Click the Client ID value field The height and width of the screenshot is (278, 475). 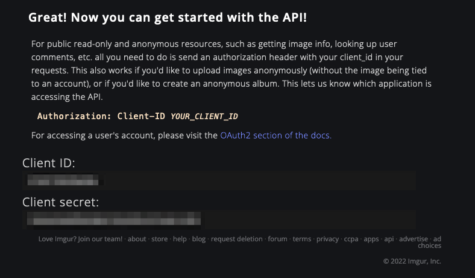click(x=219, y=179)
